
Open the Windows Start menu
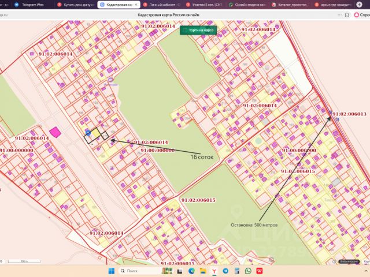click(112, 271)
